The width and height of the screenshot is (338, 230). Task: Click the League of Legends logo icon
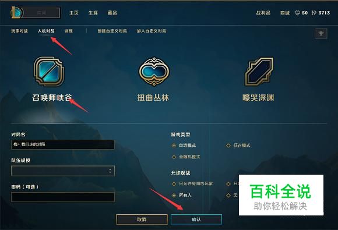click(x=16, y=12)
